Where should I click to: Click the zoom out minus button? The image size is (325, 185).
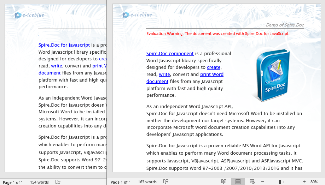263,182
